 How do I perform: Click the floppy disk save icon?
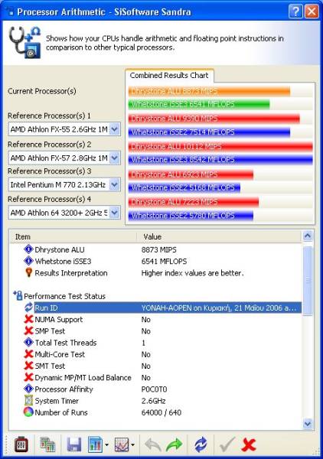74,445
